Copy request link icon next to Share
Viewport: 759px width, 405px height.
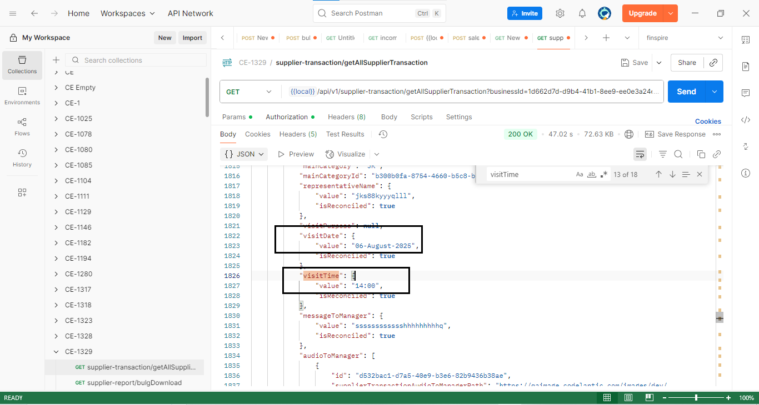click(x=713, y=63)
